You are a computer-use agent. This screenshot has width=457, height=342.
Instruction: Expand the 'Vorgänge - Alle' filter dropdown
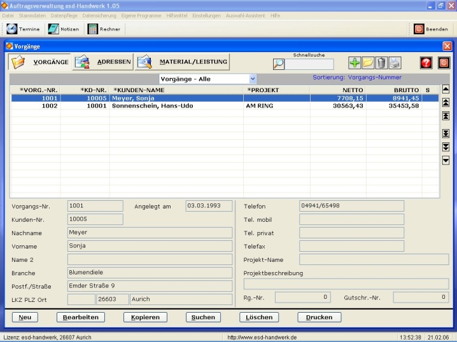[253, 79]
